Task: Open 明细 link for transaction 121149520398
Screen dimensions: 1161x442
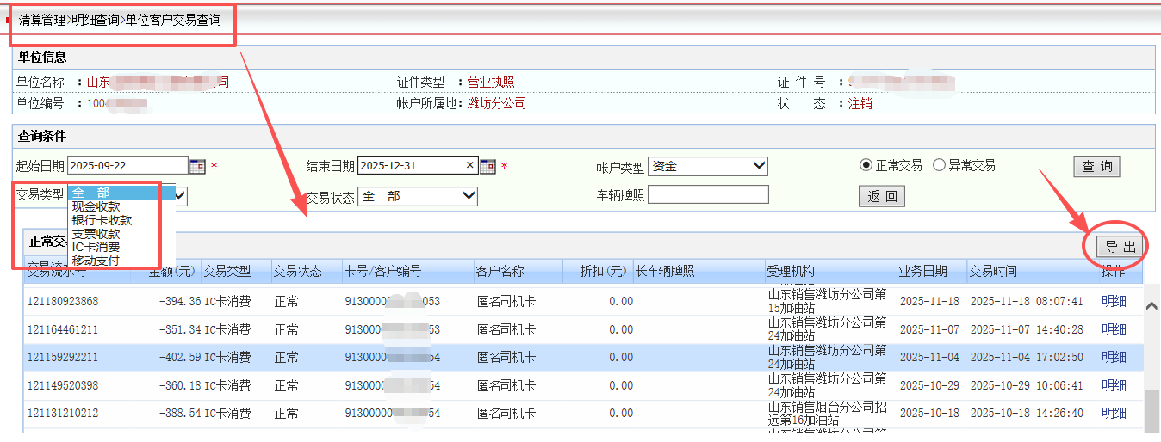Action: point(1114,385)
